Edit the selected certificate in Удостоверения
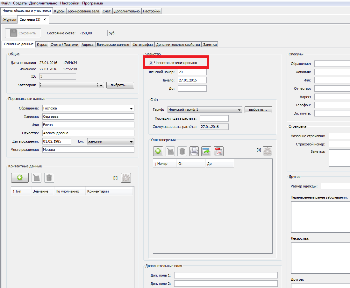 point(170,151)
